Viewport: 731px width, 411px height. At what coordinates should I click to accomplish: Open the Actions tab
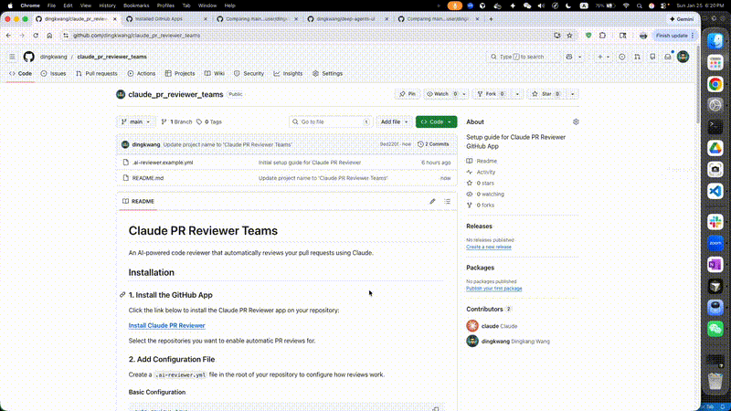coord(142,74)
